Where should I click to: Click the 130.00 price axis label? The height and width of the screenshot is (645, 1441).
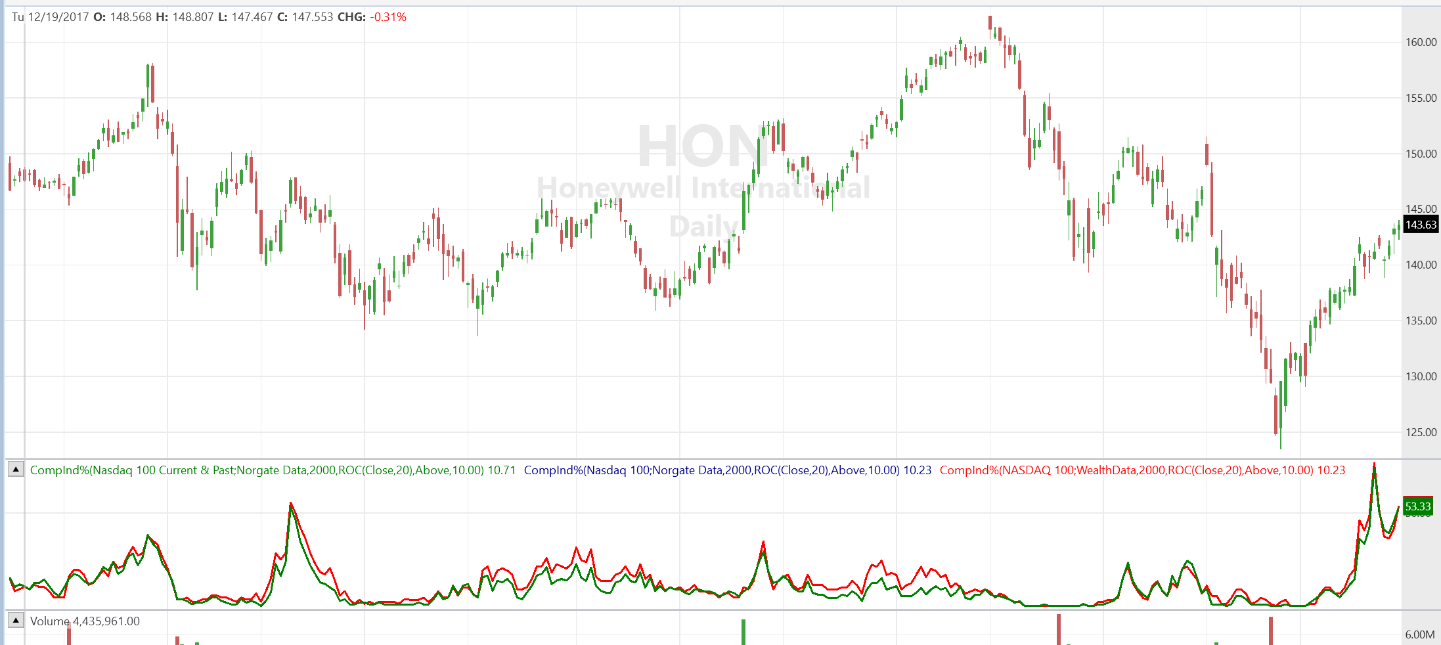click(x=1421, y=376)
